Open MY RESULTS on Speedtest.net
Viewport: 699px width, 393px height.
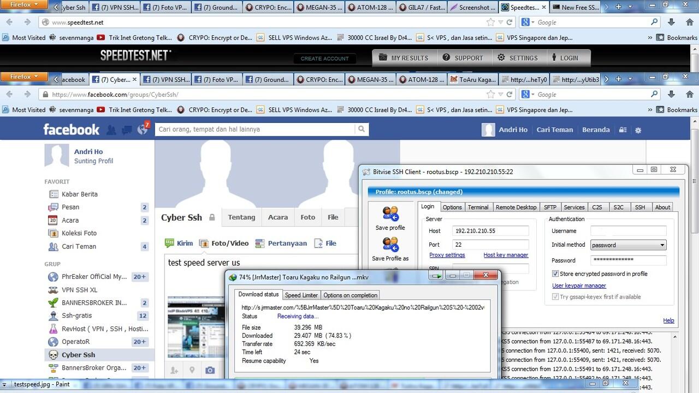tap(404, 58)
